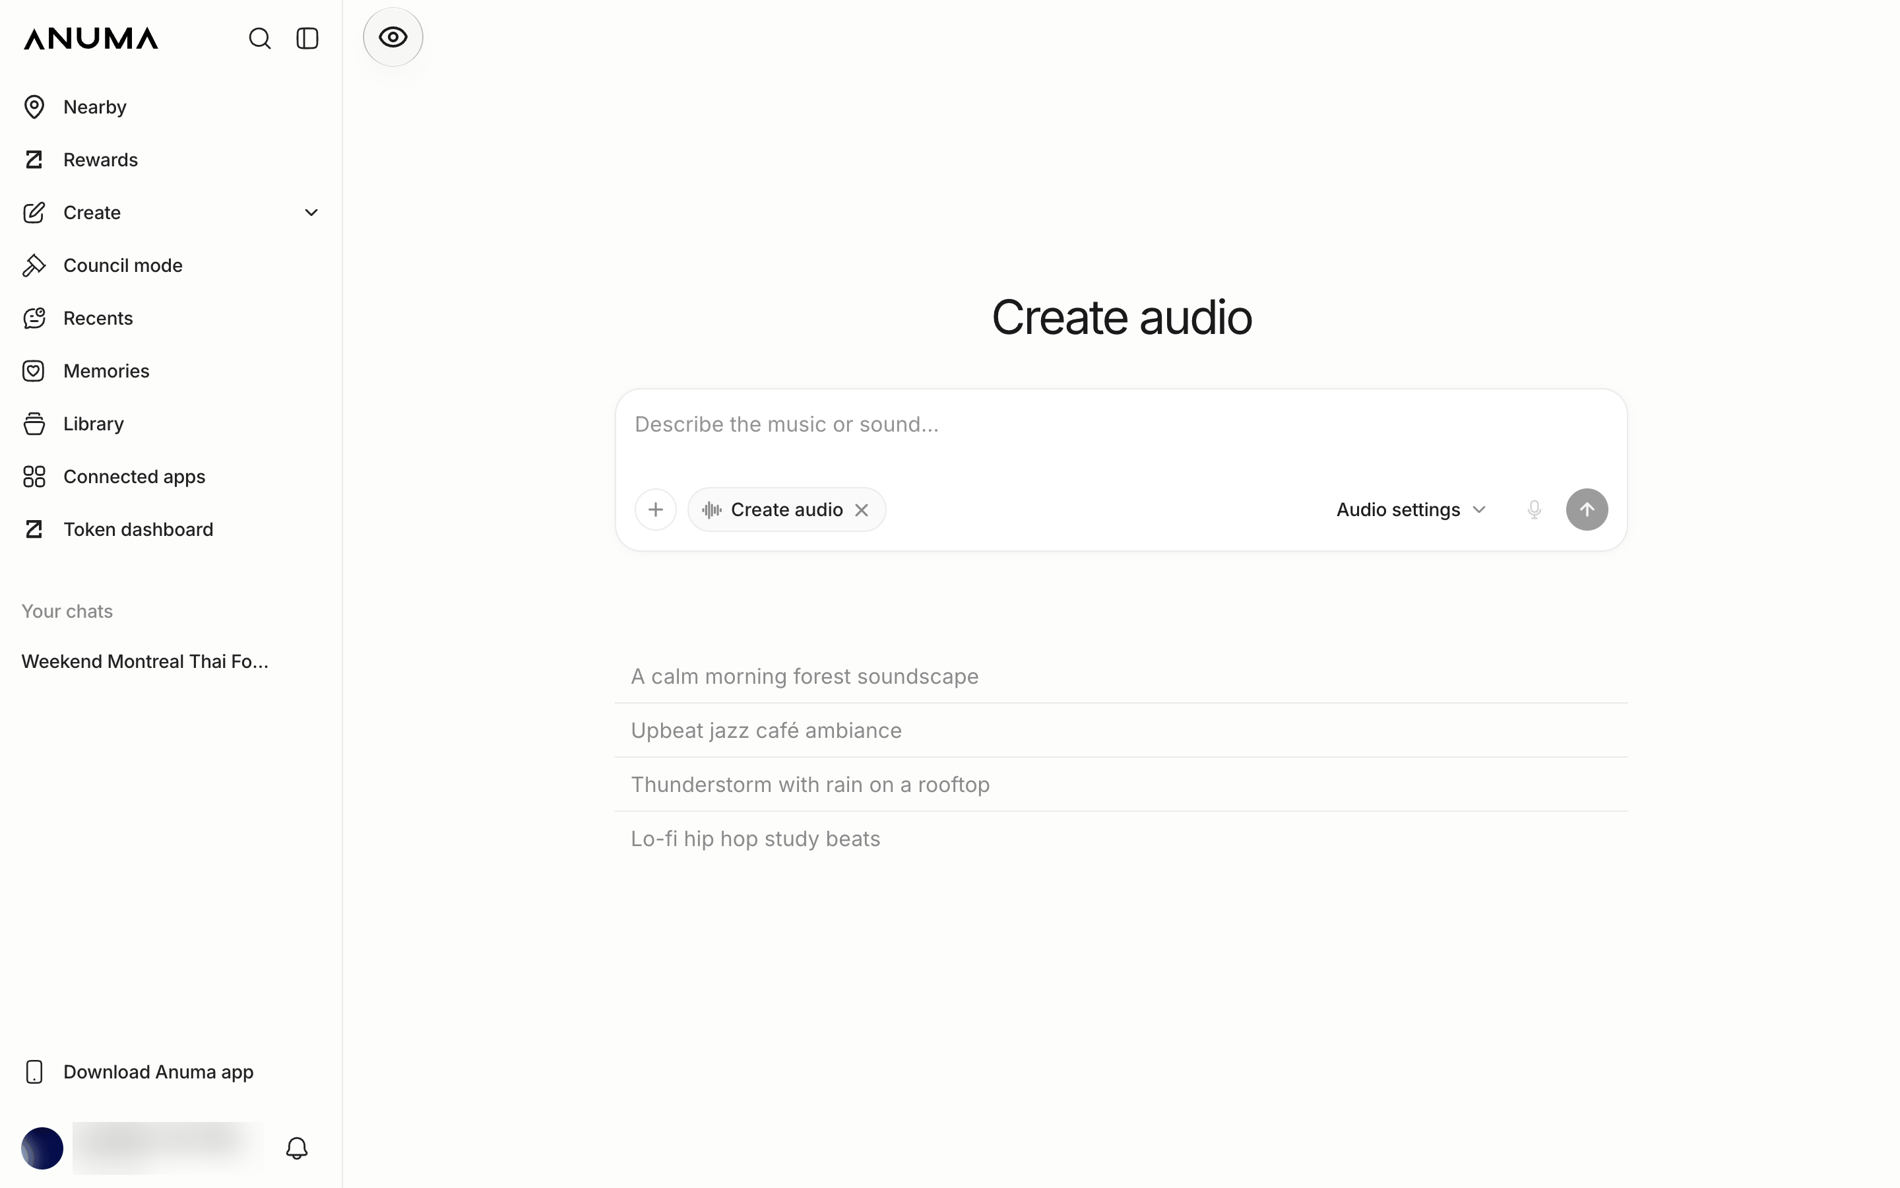
Task: Toggle the eye visibility button
Action: (x=393, y=37)
